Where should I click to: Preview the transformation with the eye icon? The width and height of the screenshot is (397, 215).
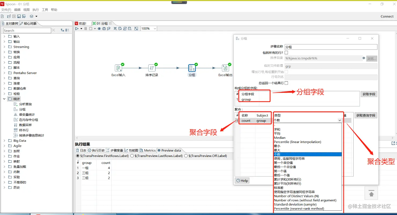[x=99, y=29]
